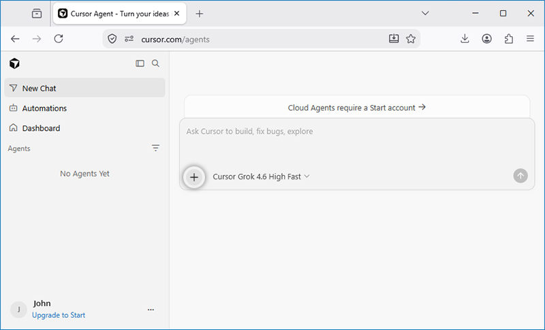Click the Agents section label
Image resolution: width=545 pixels, height=330 pixels.
click(x=19, y=149)
